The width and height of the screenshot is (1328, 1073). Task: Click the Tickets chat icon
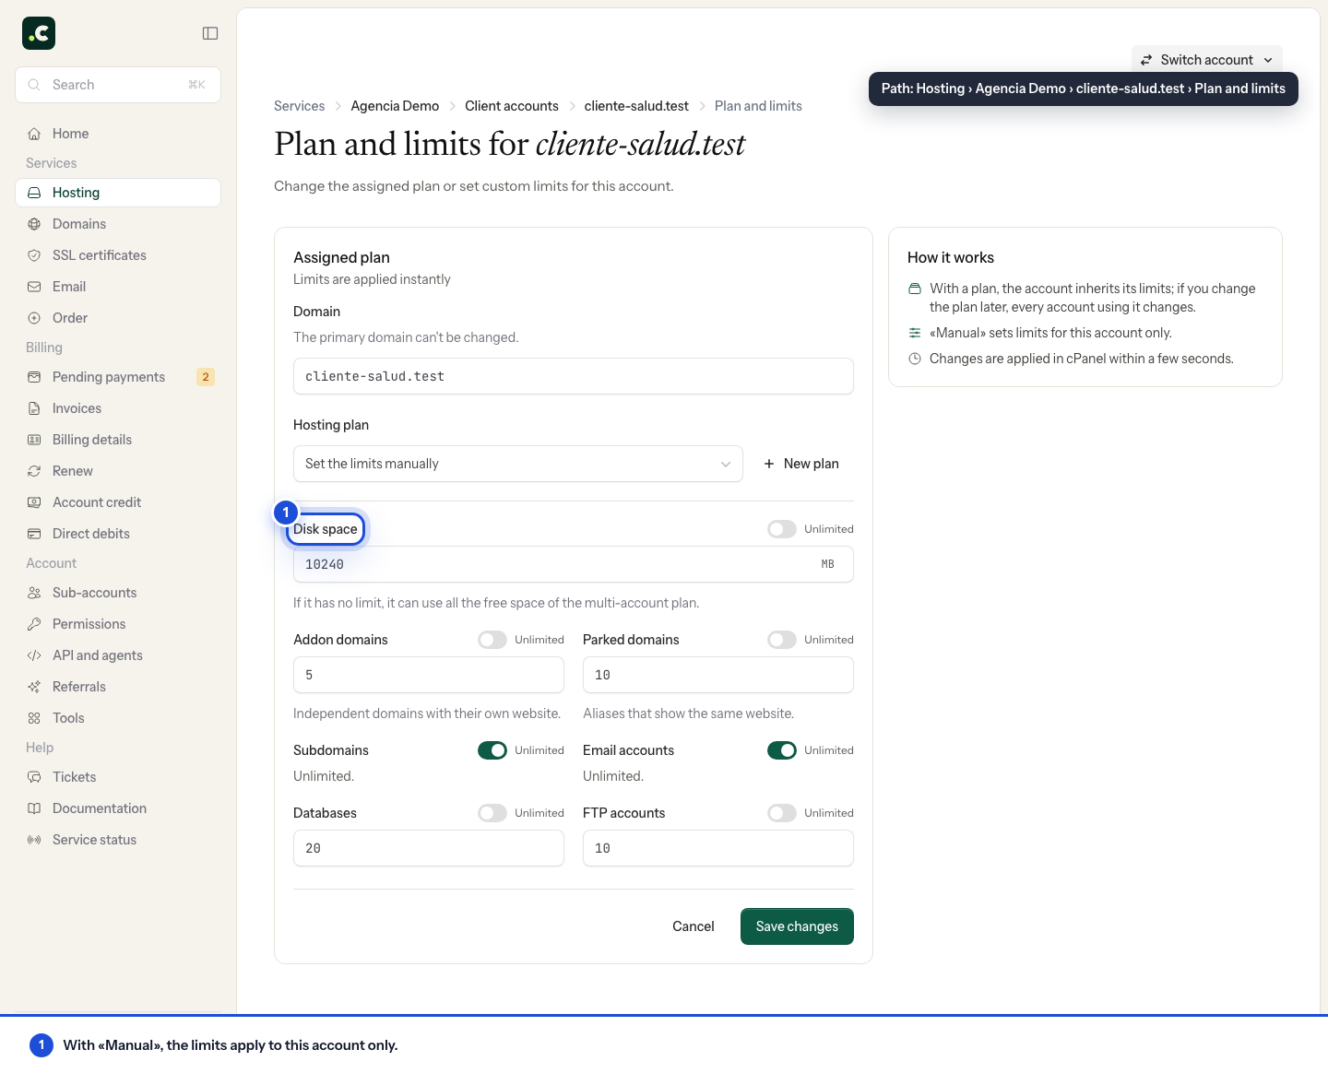point(34,777)
